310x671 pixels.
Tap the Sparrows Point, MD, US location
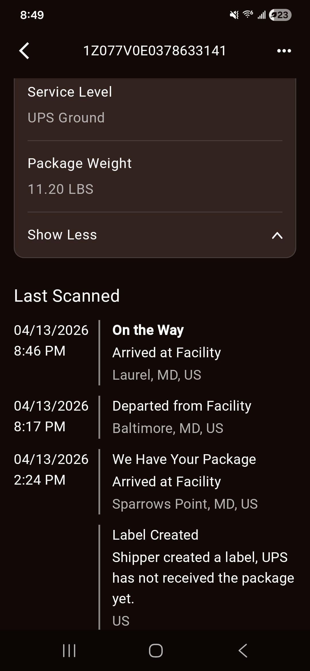(x=185, y=504)
